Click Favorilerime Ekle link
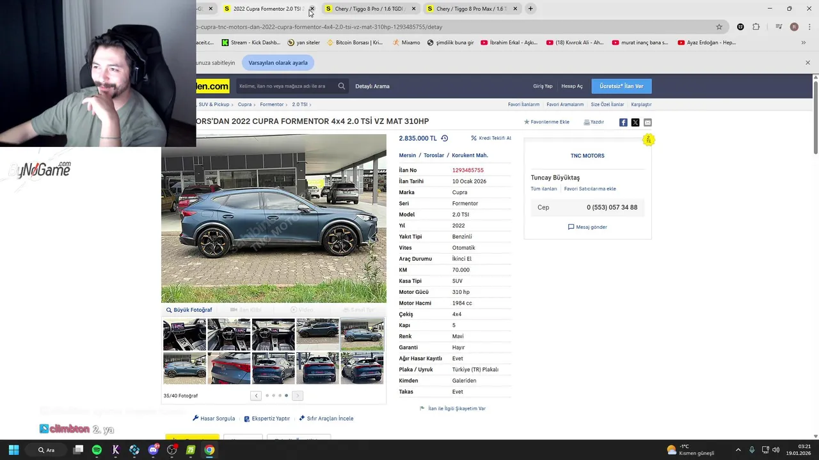 point(546,122)
